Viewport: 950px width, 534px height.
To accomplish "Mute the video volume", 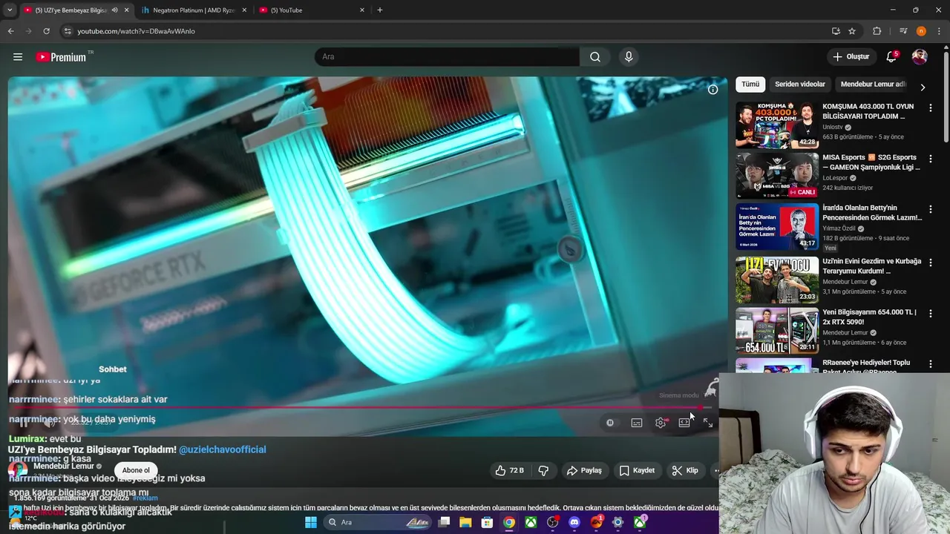I will [x=50, y=423].
